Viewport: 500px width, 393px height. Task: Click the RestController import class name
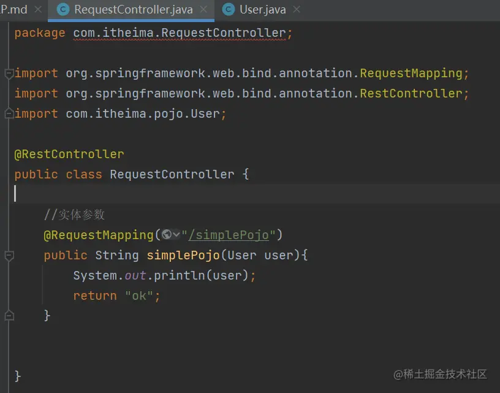[x=411, y=93]
